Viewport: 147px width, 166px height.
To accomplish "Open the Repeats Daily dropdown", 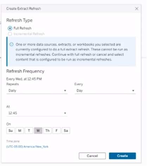I will click(37, 91).
